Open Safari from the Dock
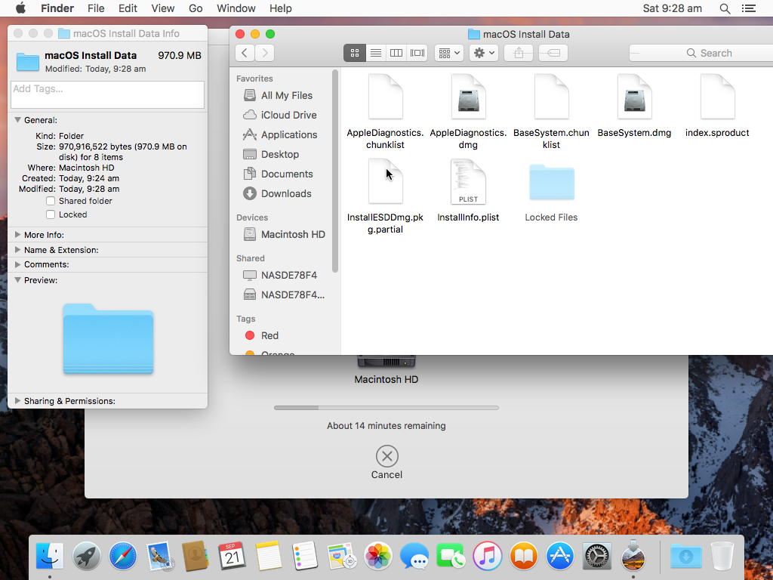The width and height of the screenshot is (773, 580). point(123,556)
